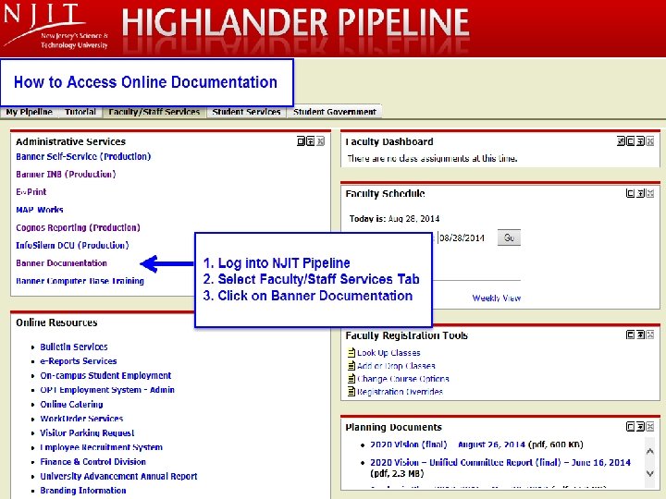Open Finance & Control Division link

coord(93,462)
